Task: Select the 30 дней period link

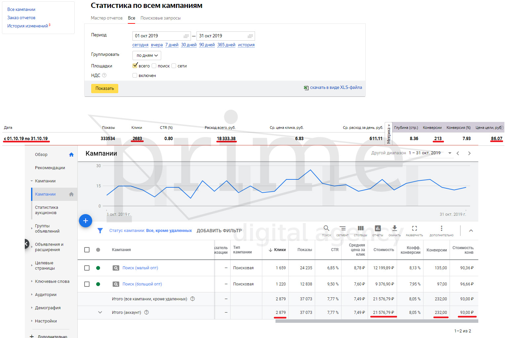Action: [x=189, y=45]
